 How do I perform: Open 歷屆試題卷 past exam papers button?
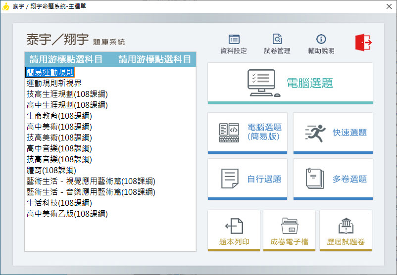346,230
